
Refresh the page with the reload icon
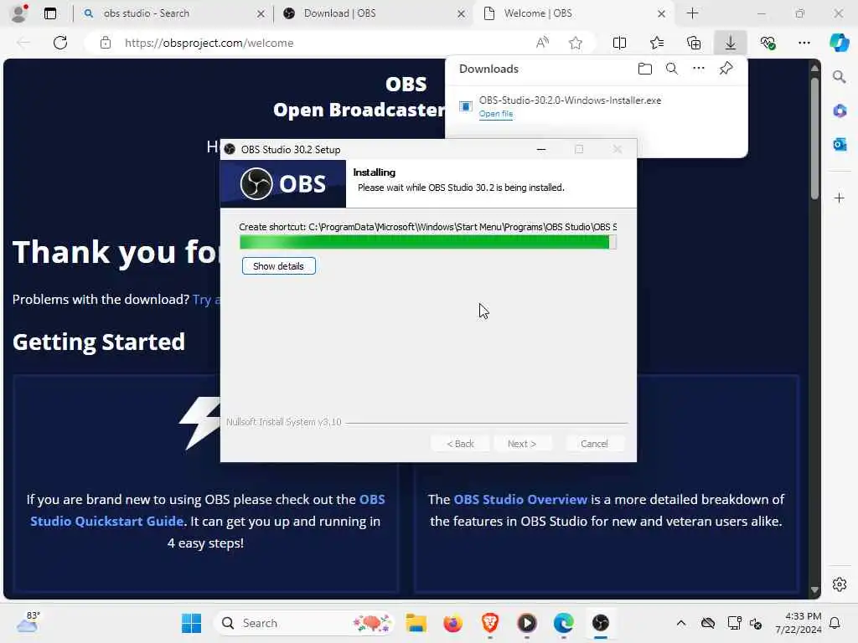click(60, 43)
